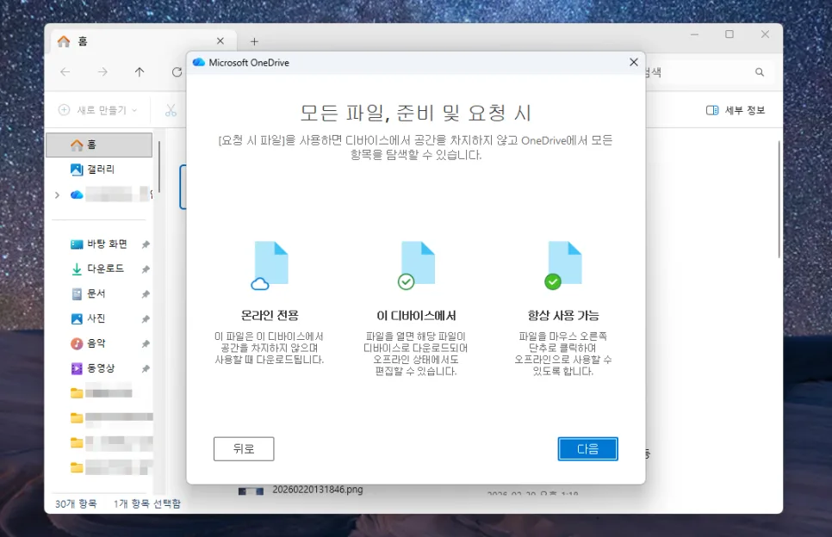This screenshot has width=832, height=537.
Task: Click the 모든 파일, 준비 및 요청 시 title
Action: pyautogui.click(x=416, y=113)
